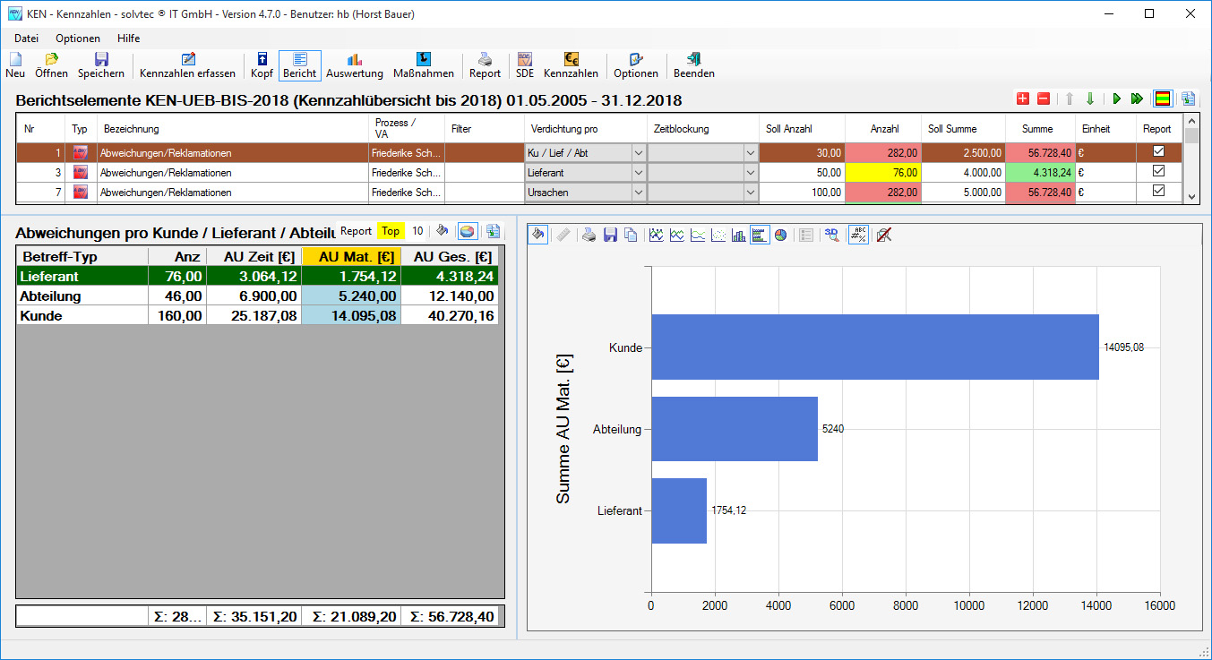Expand the Lieferant Verdichtung dropdown
The height and width of the screenshot is (660, 1212).
click(x=638, y=173)
